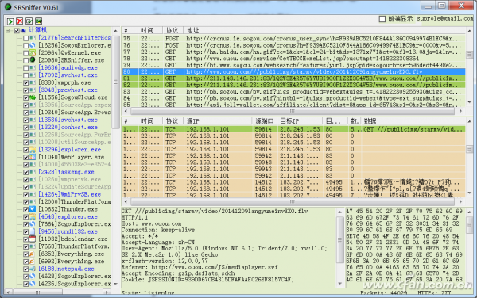This screenshot has width=477, height=298.
Task: Select request 77 hm.baidu.com row
Action: (293, 52)
